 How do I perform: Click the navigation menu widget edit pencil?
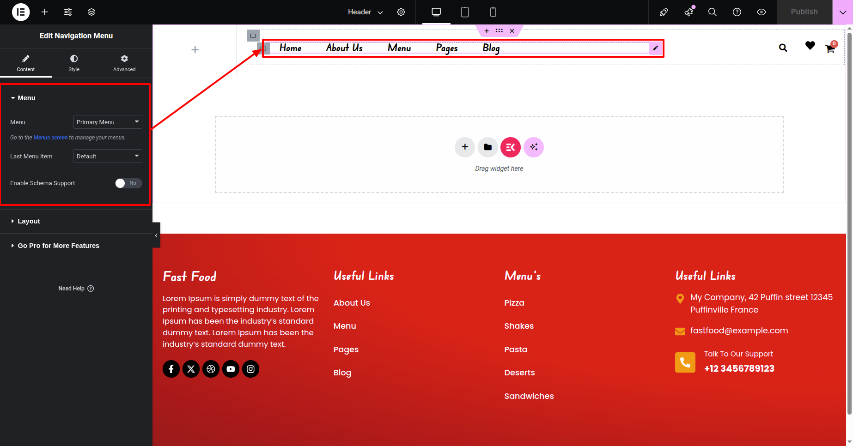click(x=655, y=48)
